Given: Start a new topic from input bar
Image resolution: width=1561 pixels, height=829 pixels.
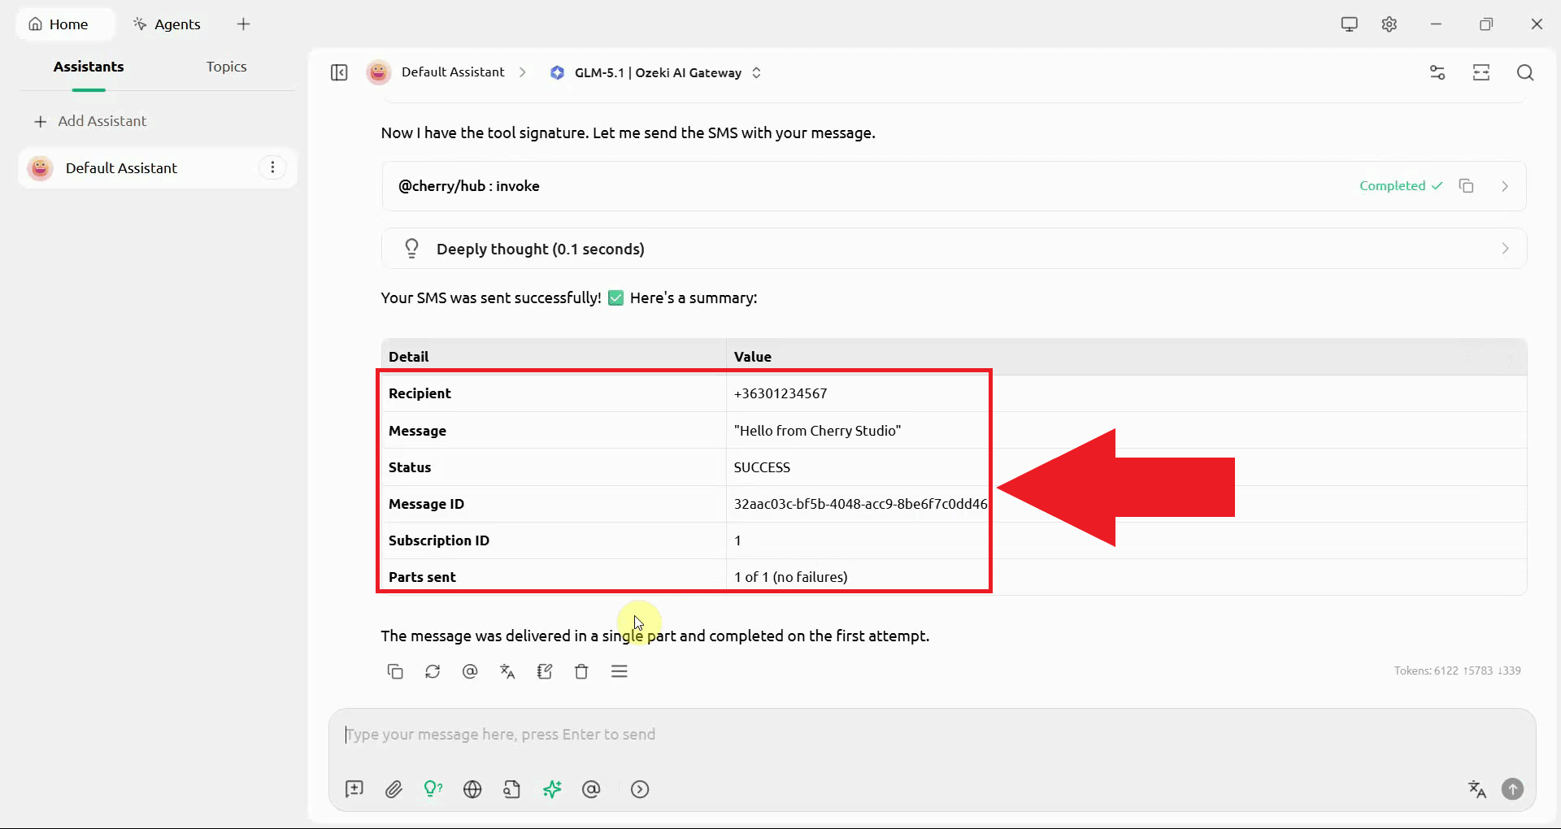Looking at the screenshot, I should pyautogui.click(x=354, y=789).
